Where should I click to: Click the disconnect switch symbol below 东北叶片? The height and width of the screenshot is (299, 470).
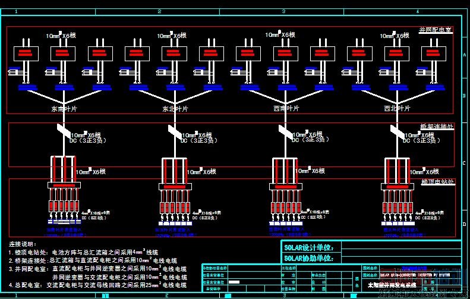click(x=175, y=131)
